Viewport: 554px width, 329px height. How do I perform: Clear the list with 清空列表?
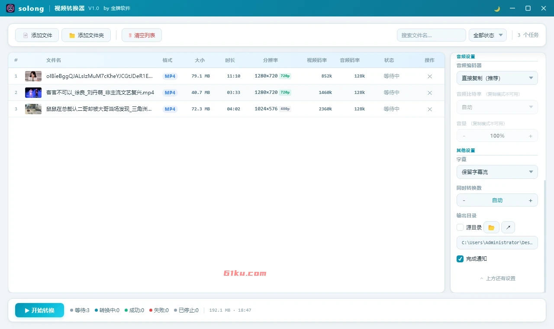pyautogui.click(x=142, y=35)
